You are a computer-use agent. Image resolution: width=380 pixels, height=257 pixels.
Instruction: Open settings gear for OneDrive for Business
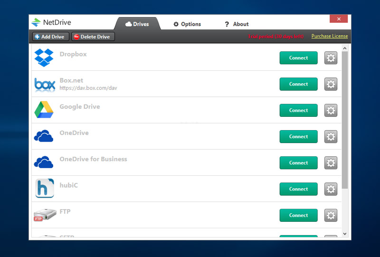click(331, 162)
